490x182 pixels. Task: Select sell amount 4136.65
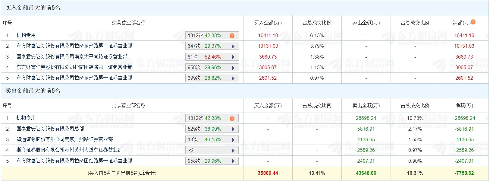(x=366, y=139)
